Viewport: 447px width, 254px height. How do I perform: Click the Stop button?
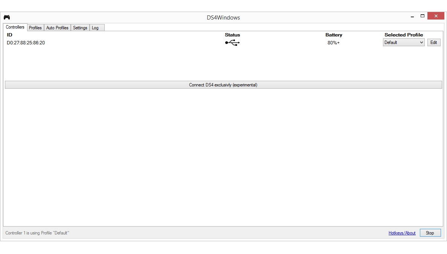pyautogui.click(x=430, y=233)
